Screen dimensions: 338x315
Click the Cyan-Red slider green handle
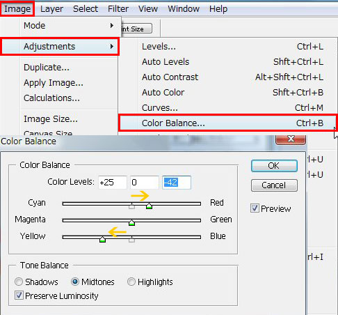click(149, 206)
